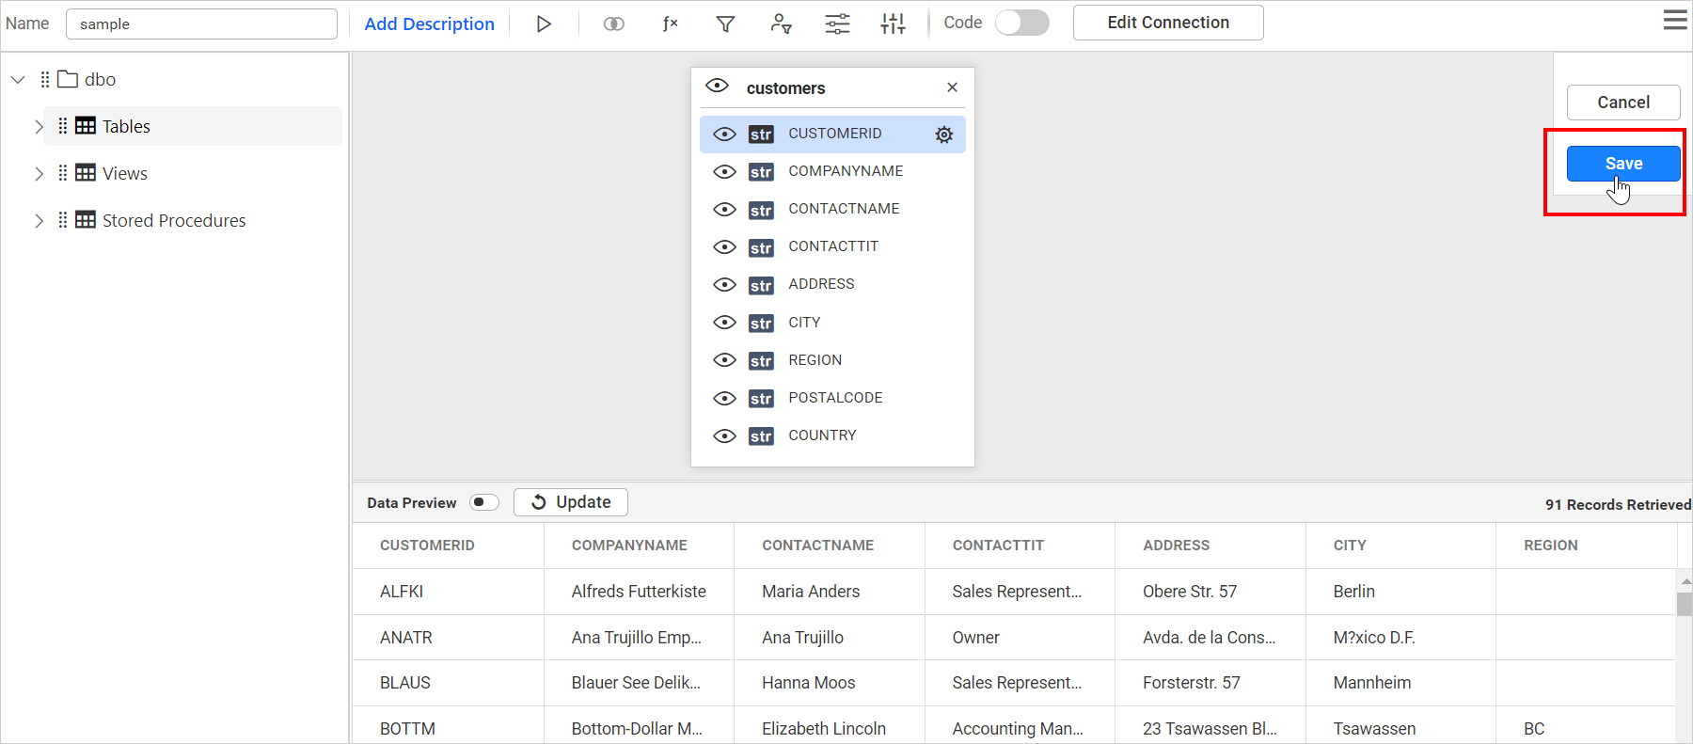Hide the COMPANYNAME column via eye icon
1693x744 pixels.
pos(724,172)
